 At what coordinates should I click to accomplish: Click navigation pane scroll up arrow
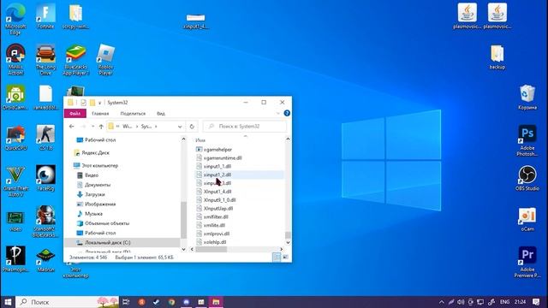[183, 139]
